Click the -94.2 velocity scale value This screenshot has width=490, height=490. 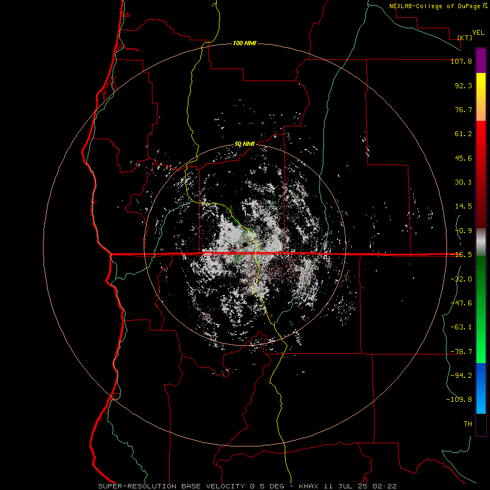[x=461, y=375]
